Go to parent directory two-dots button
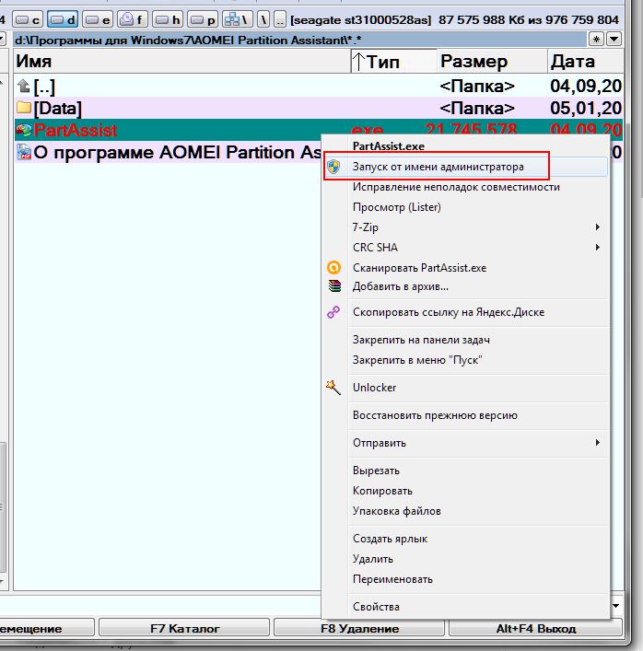The height and width of the screenshot is (651, 643). (x=280, y=19)
